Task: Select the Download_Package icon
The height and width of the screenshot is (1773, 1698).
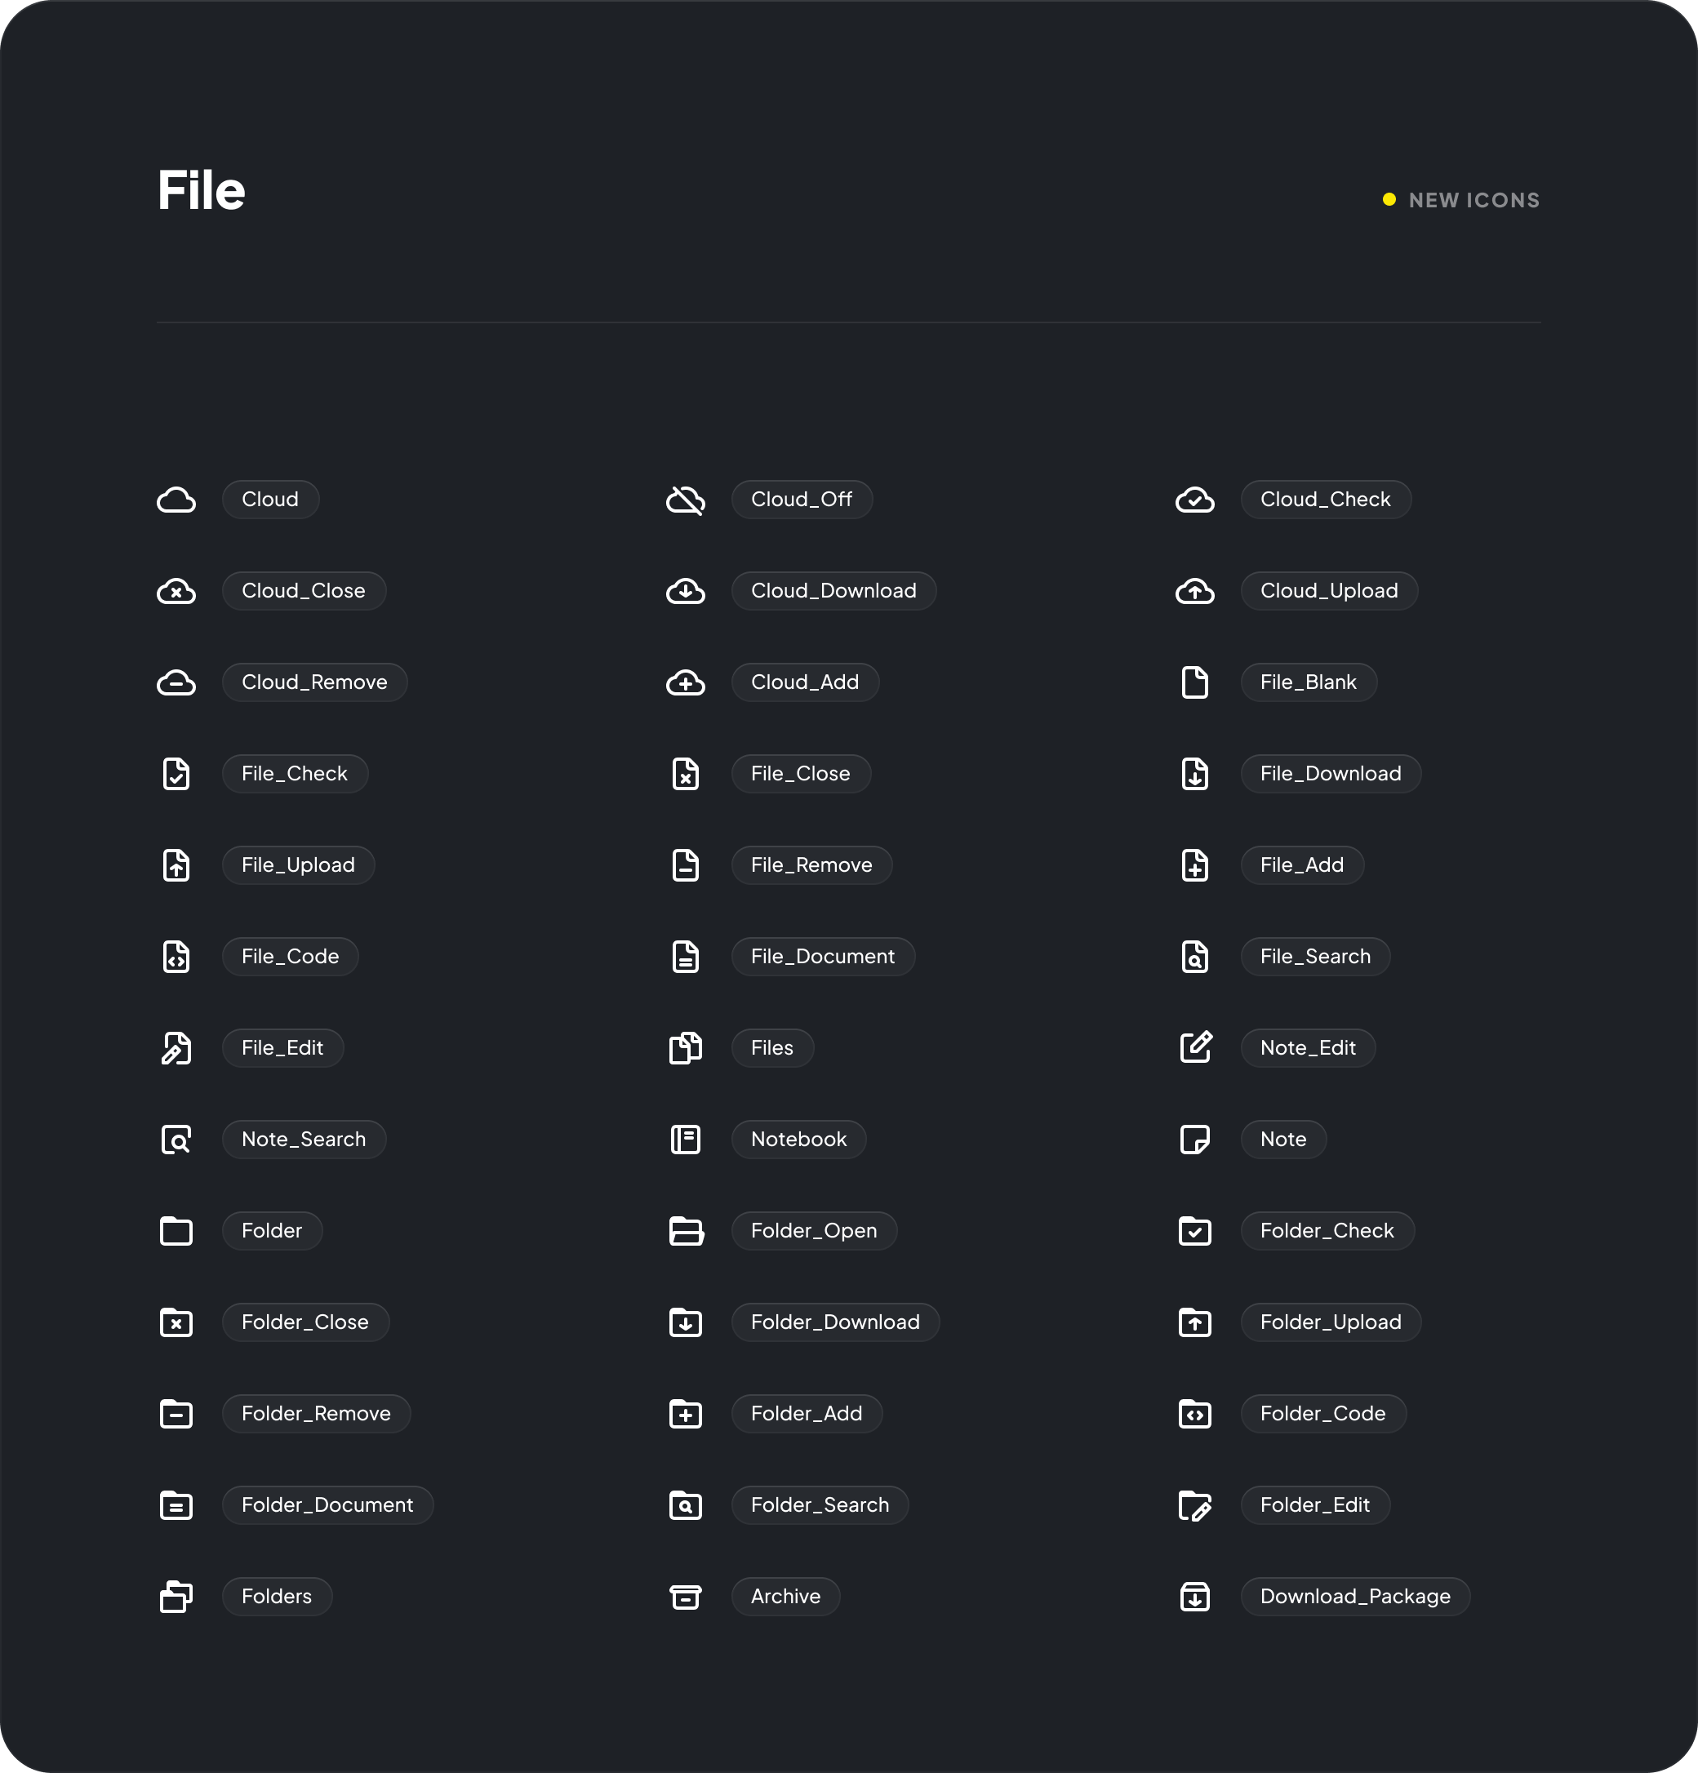Action: [x=1195, y=1597]
